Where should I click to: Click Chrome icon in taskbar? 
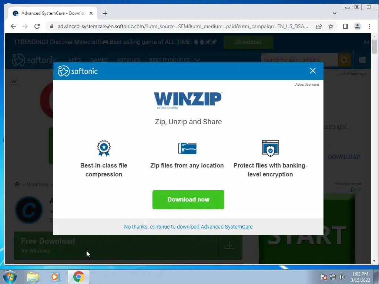point(79,277)
